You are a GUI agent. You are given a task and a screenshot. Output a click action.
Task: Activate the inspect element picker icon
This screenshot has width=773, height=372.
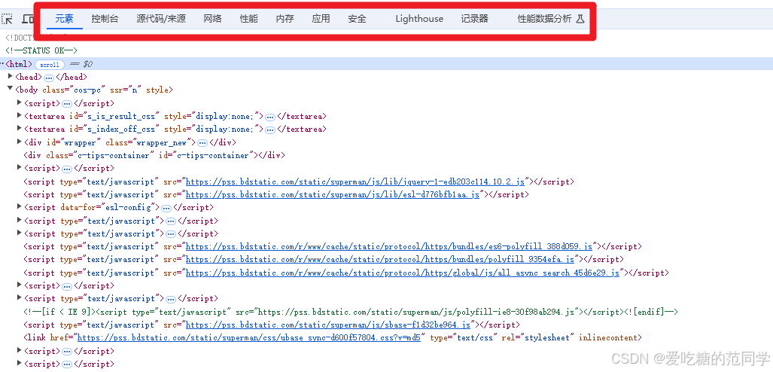tap(7, 19)
